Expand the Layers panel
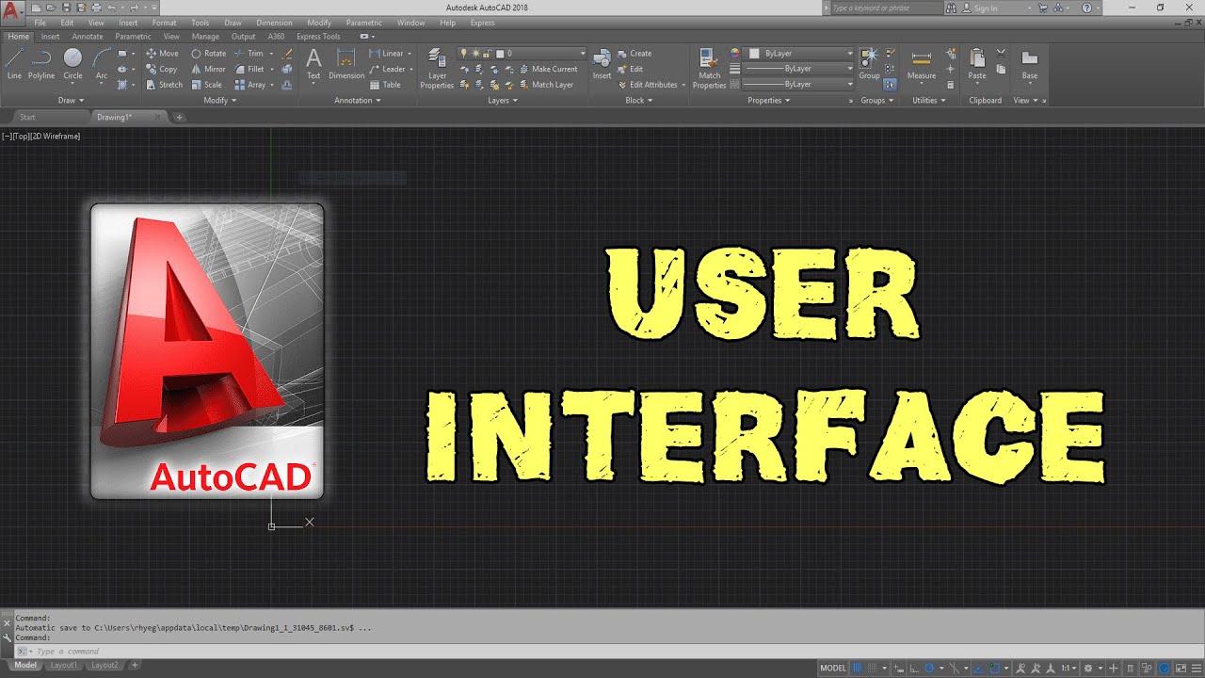The height and width of the screenshot is (678, 1205). [x=503, y=100]
